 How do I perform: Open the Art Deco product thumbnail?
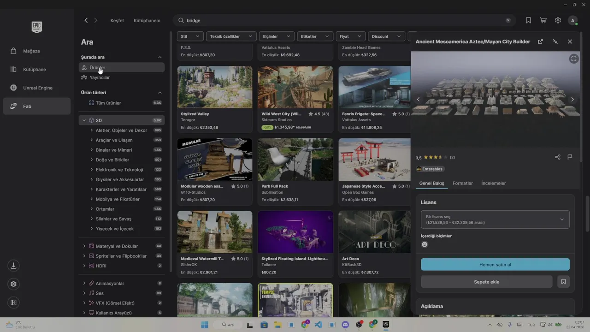coord(374,232)
